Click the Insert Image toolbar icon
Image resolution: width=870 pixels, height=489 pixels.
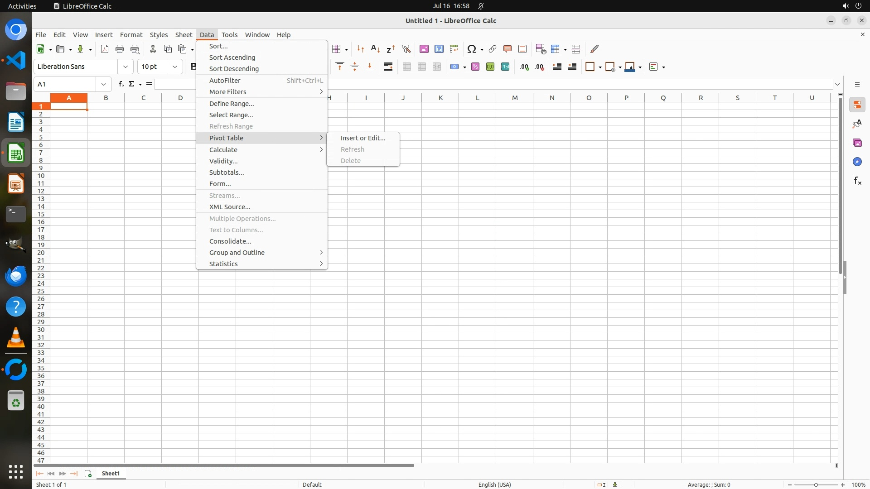pos(424,49)
